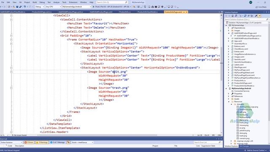Select trash.png in drawable folder
270x152 pixels.
pos(243,136)
